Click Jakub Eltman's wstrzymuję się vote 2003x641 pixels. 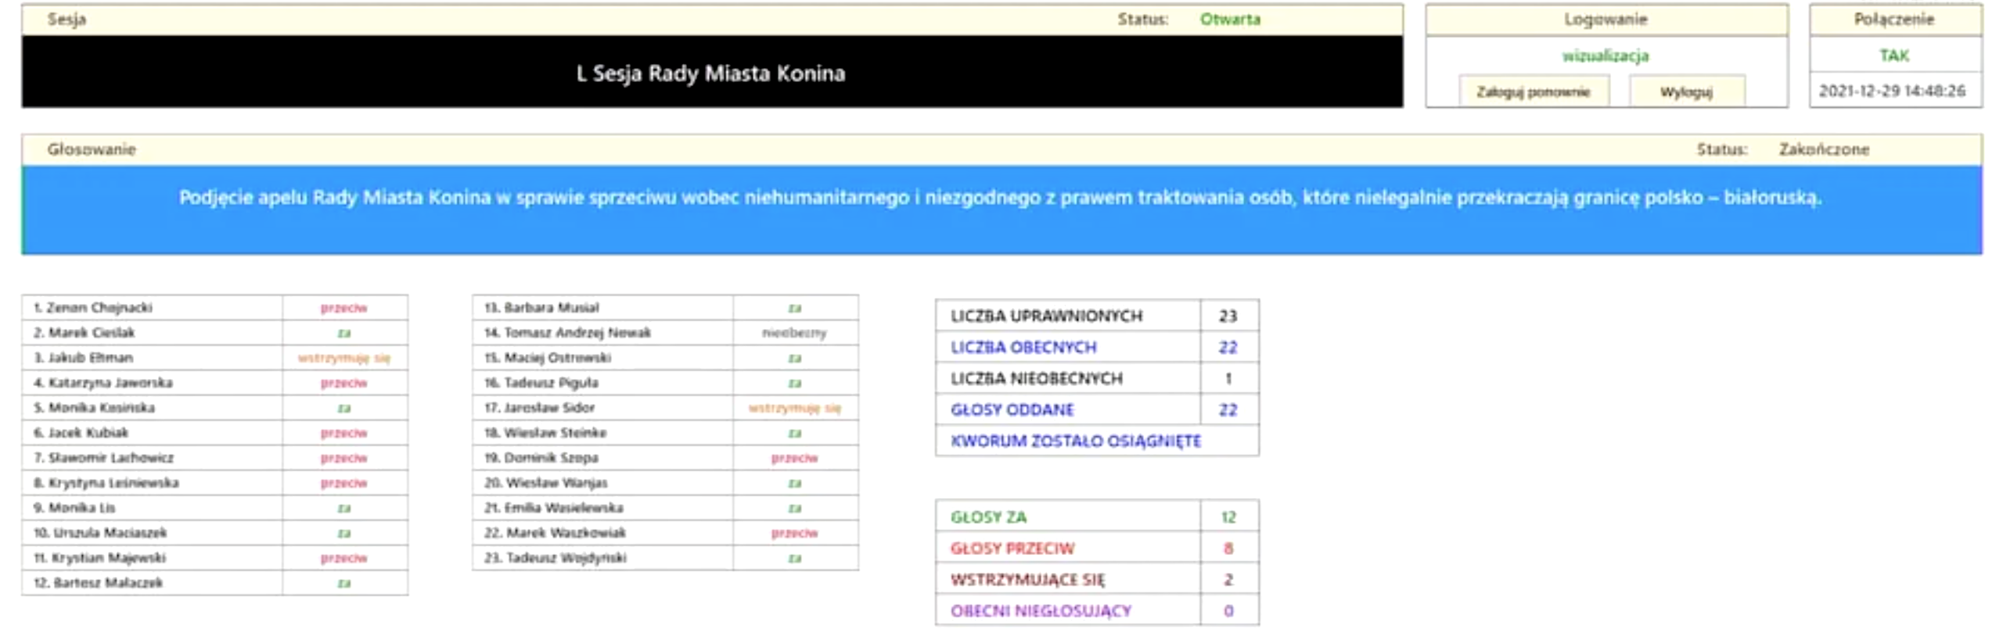point(343,358)
